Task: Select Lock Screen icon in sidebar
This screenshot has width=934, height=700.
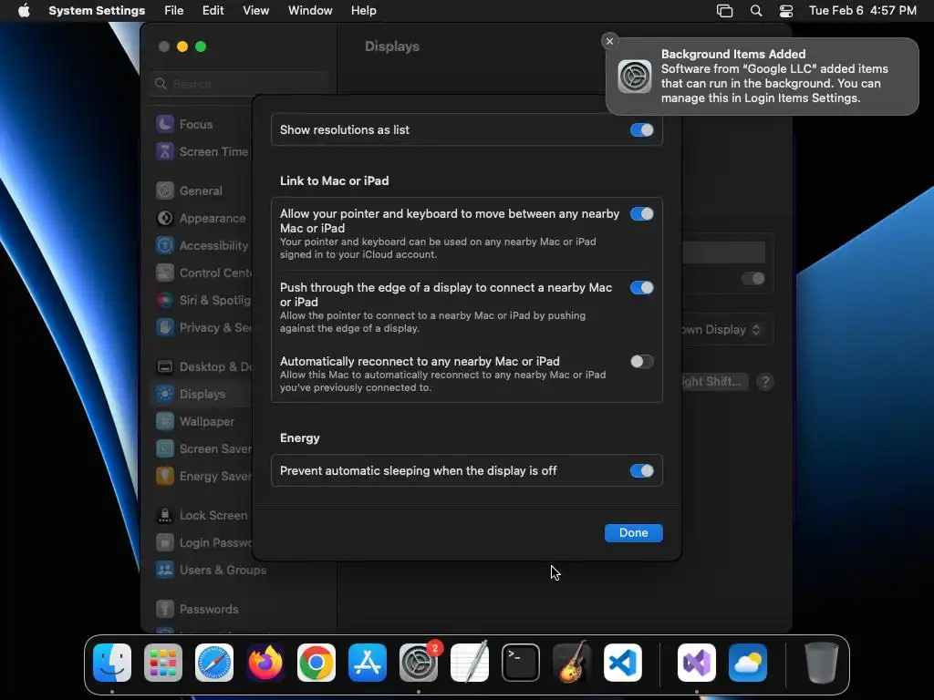Action: pyautogui.click(x=165, y=516)
